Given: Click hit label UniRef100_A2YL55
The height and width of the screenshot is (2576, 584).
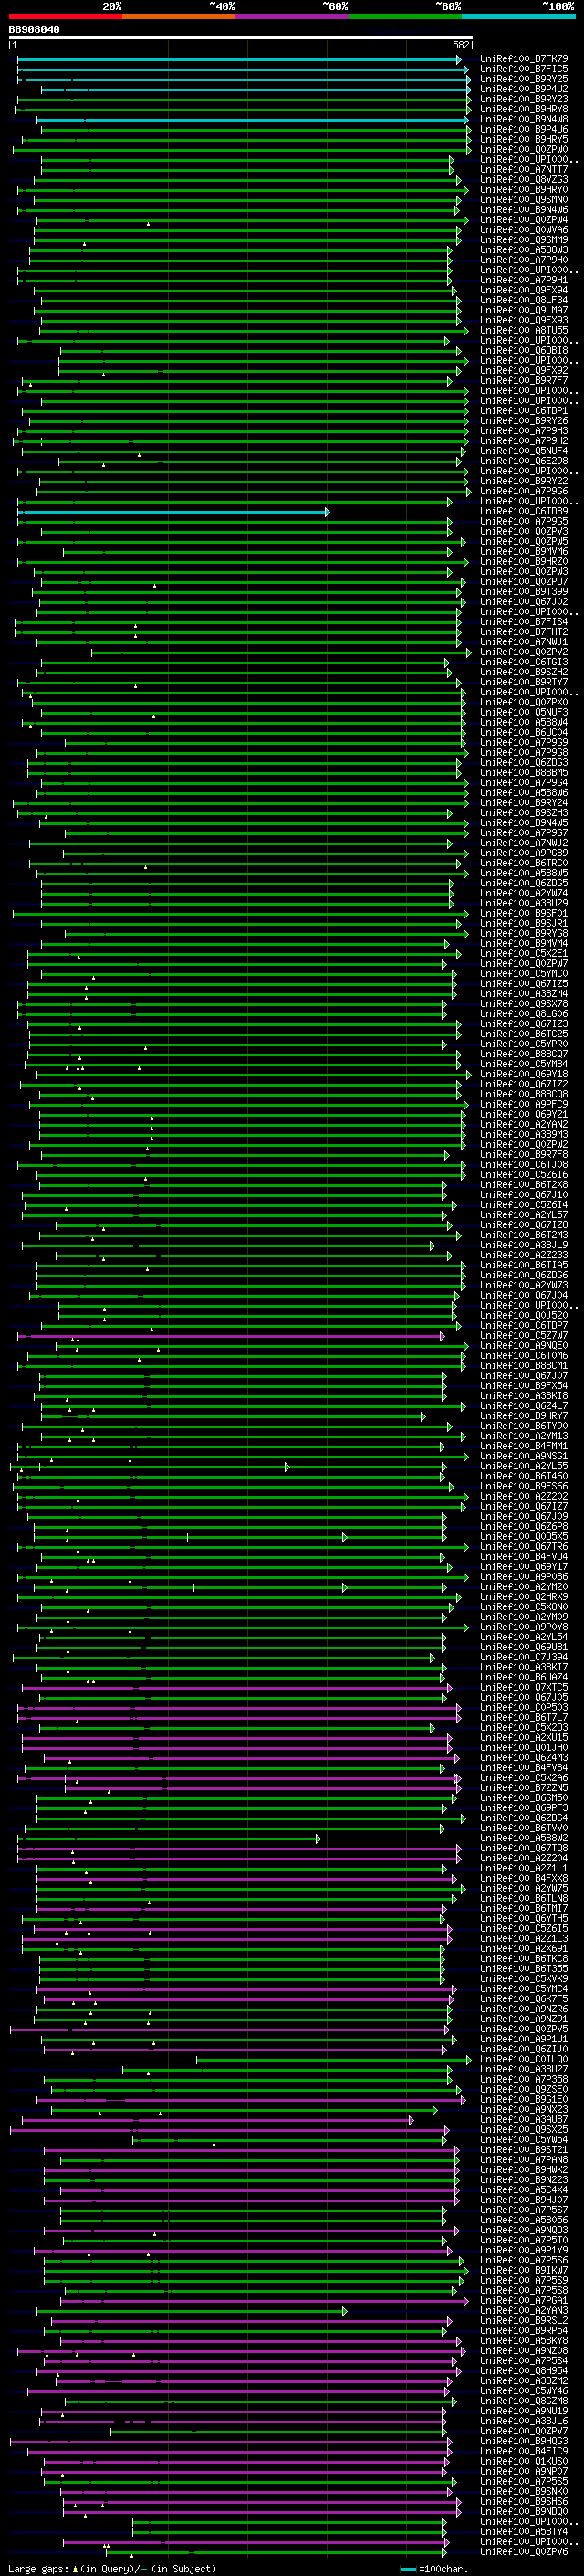Looking at the screenshot, I should point(524,1467).
